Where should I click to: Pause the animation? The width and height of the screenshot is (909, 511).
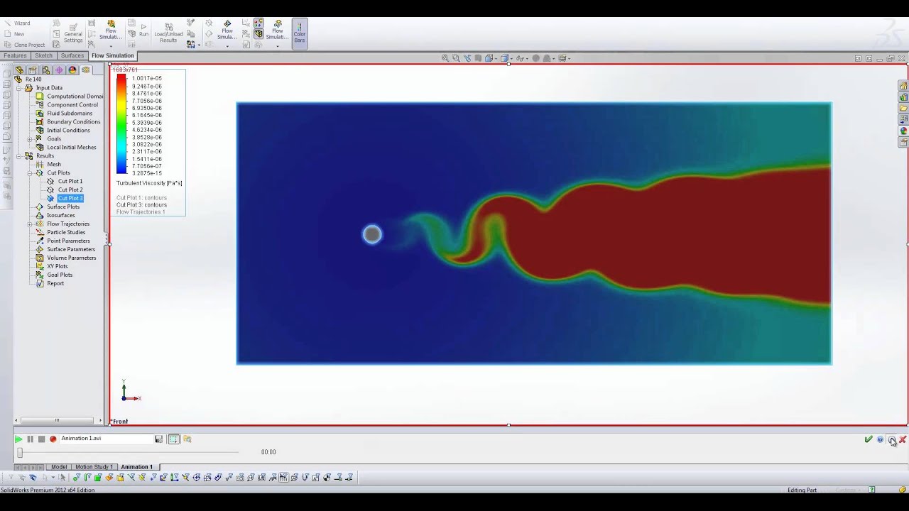coord(30,439)
